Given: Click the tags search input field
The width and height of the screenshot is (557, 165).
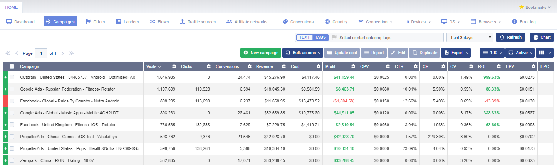Looking at the screenshot, I should coord(390,38).
